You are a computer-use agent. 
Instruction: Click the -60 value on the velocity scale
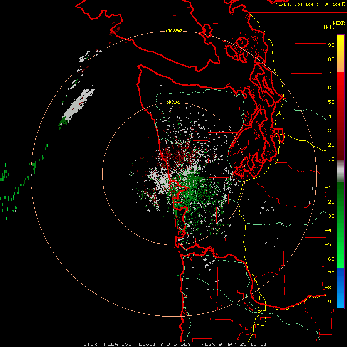point(330,259)
